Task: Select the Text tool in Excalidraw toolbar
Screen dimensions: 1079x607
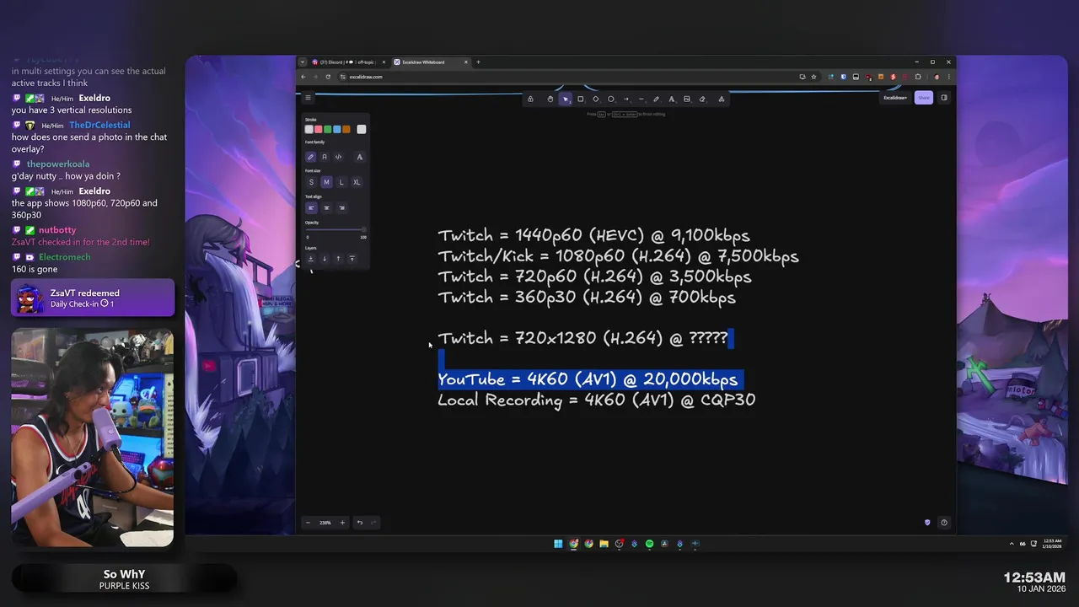Action: [x=671, y=99]
